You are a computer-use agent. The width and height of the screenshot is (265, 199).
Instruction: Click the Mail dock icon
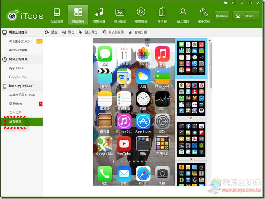pyautogui.click(x=124, y=173)
